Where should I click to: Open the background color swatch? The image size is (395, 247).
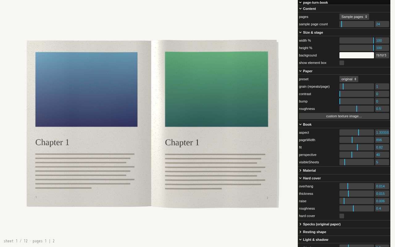[357, 55]
